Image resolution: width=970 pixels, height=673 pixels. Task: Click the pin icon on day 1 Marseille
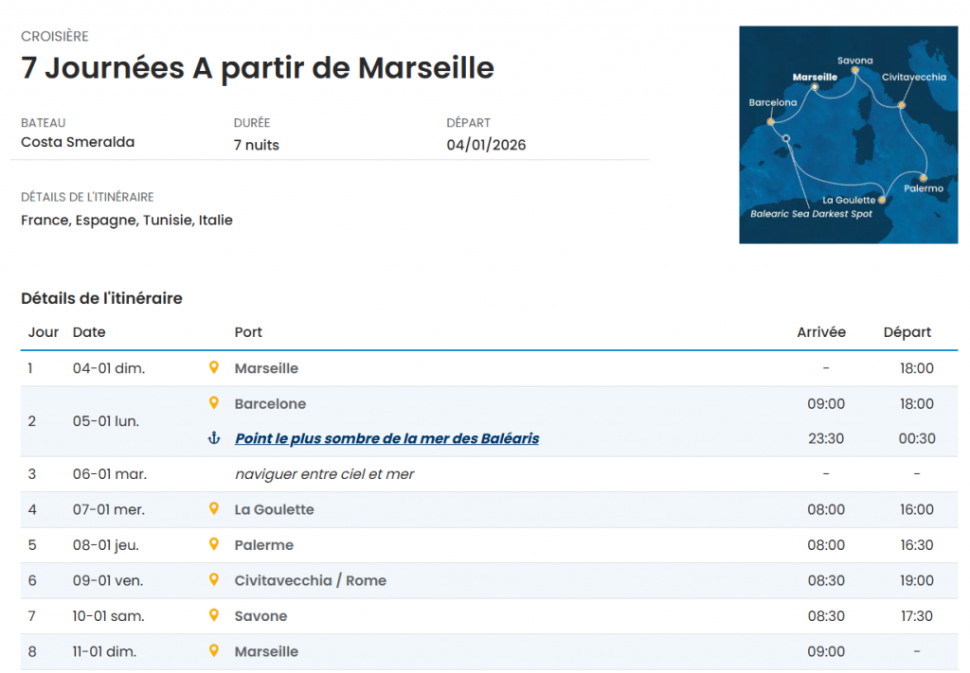[x=214, y=367]
